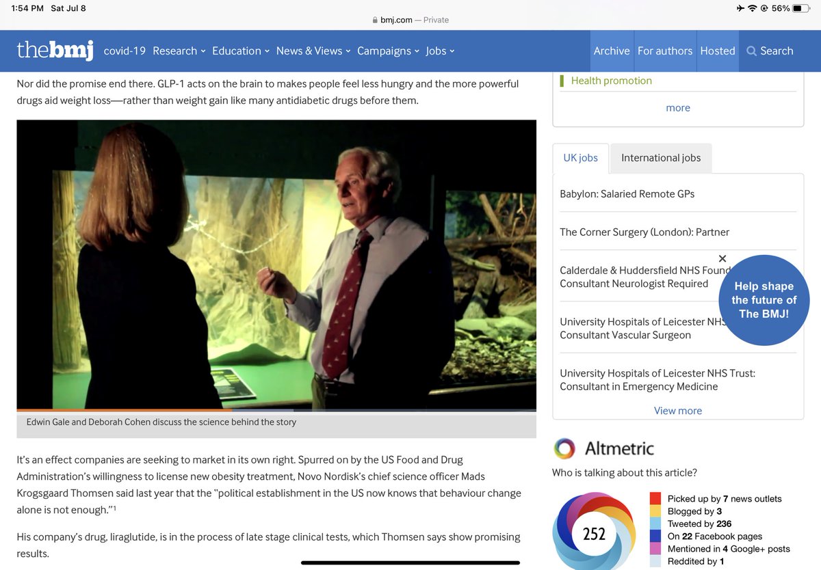The width and height of the screenshot is (821, 570).
Task: Expand the Campaigns dropdown
Action: pos(384,51)
